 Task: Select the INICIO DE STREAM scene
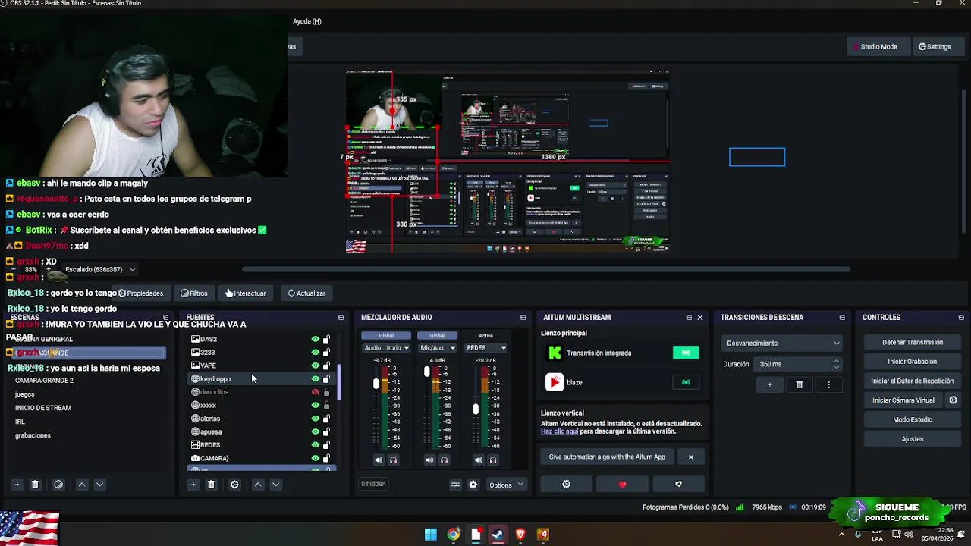click(43, 408)
